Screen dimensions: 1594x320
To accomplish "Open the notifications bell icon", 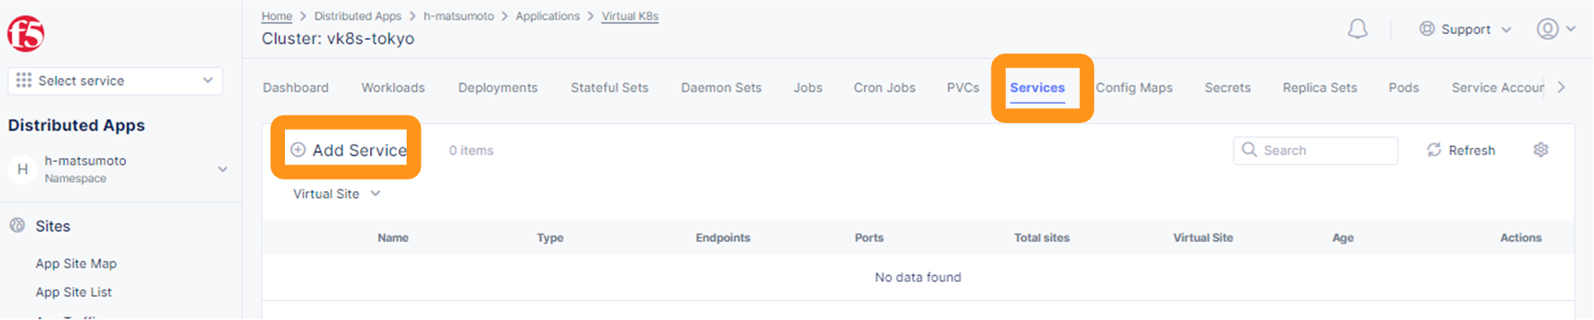I will coord(1357,29).
